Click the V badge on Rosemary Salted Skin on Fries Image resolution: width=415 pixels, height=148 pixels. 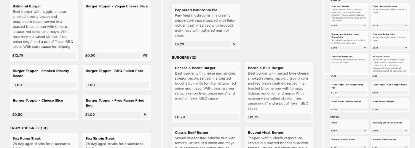[x=406, y=131]
